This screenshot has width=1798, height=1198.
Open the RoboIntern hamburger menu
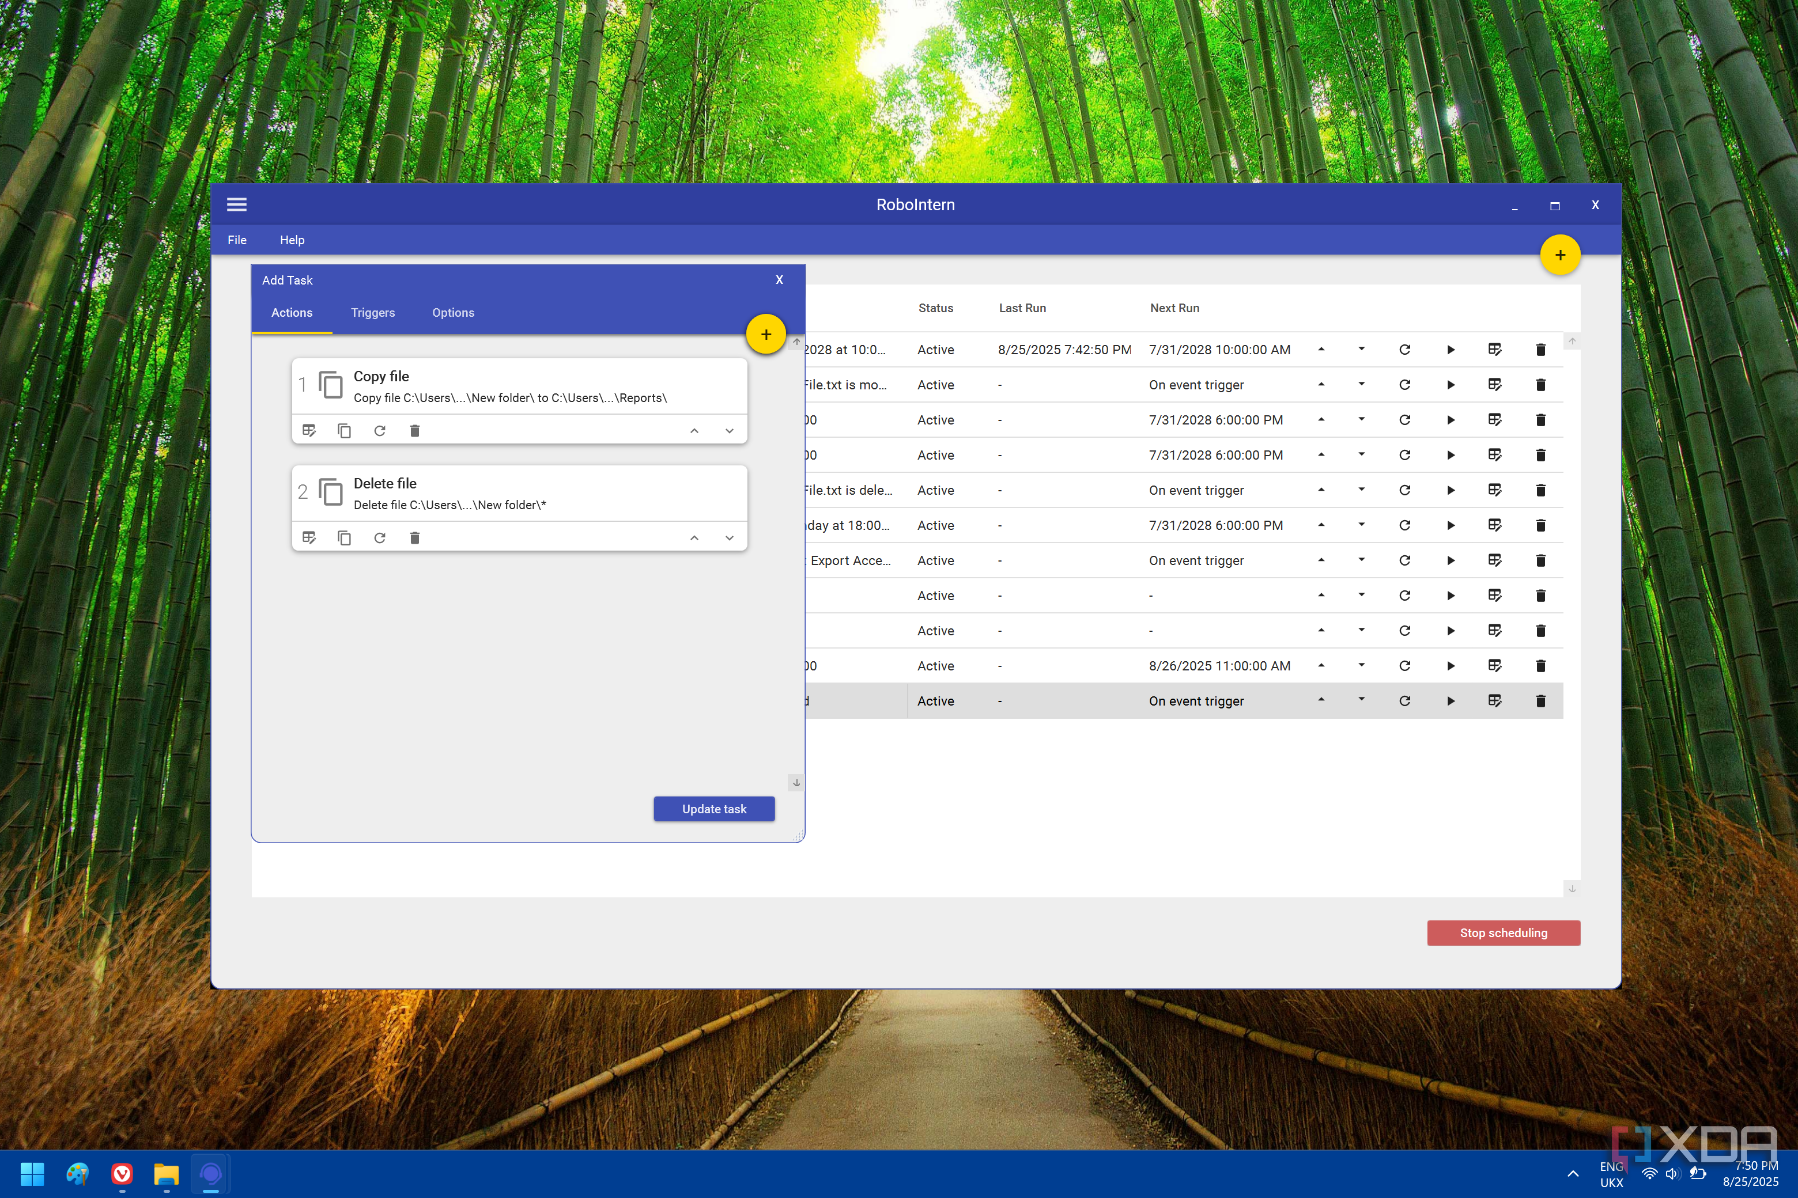(236, 204)
